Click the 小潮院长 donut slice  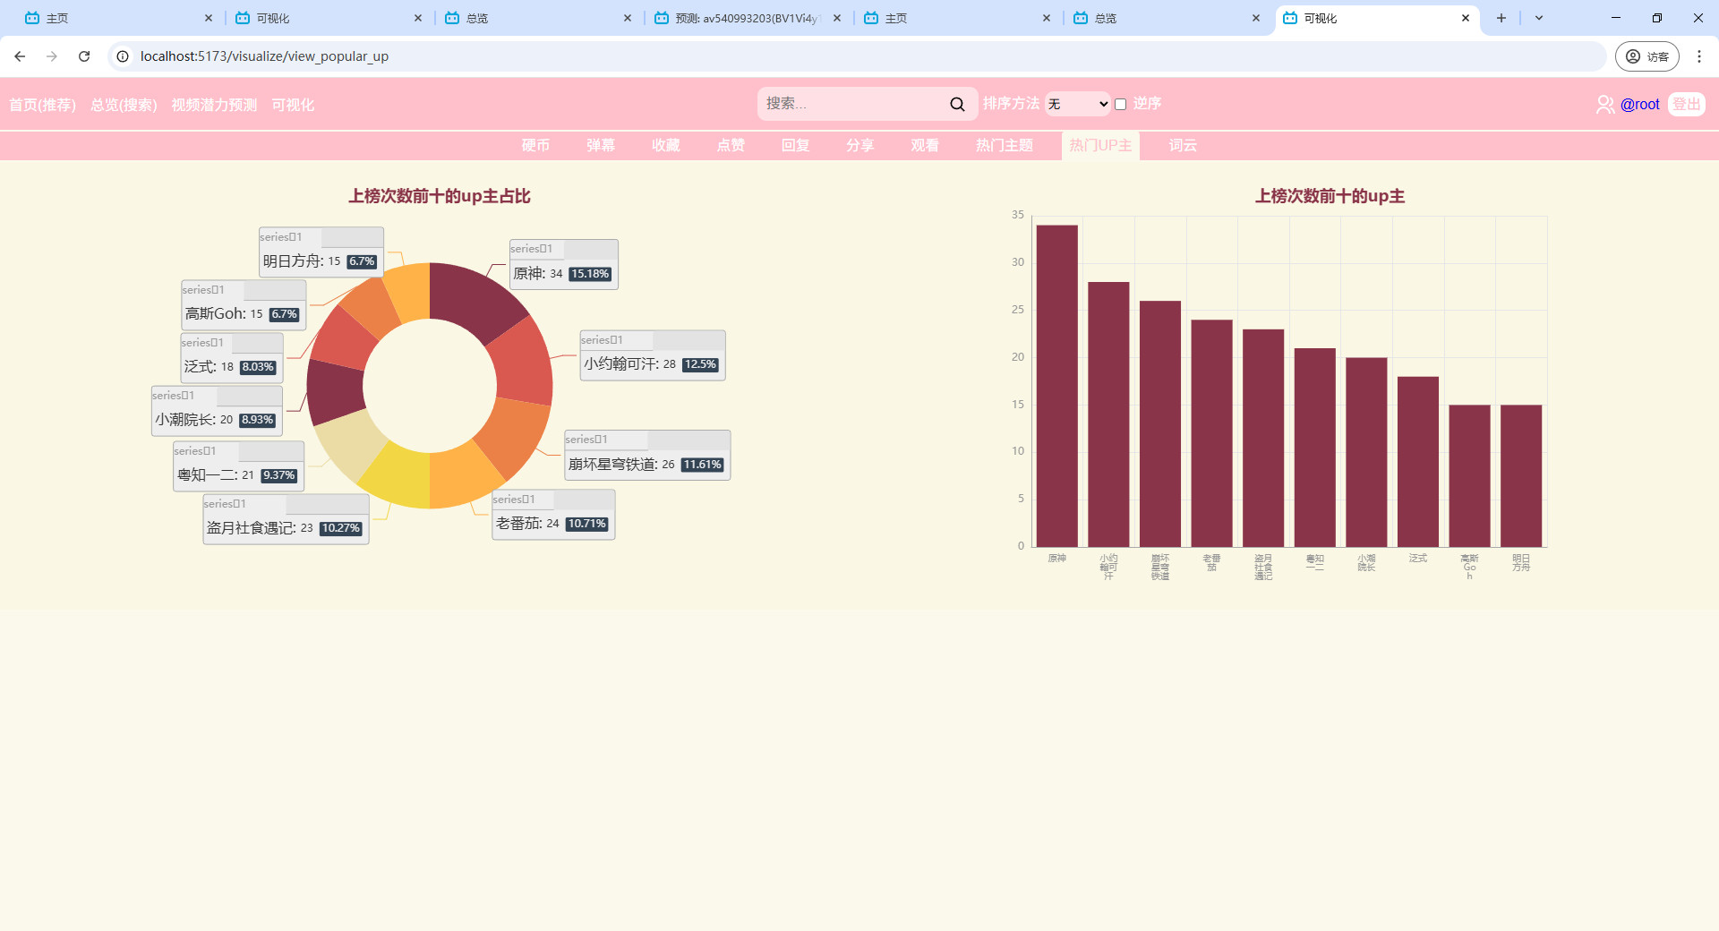pos(335,390)
